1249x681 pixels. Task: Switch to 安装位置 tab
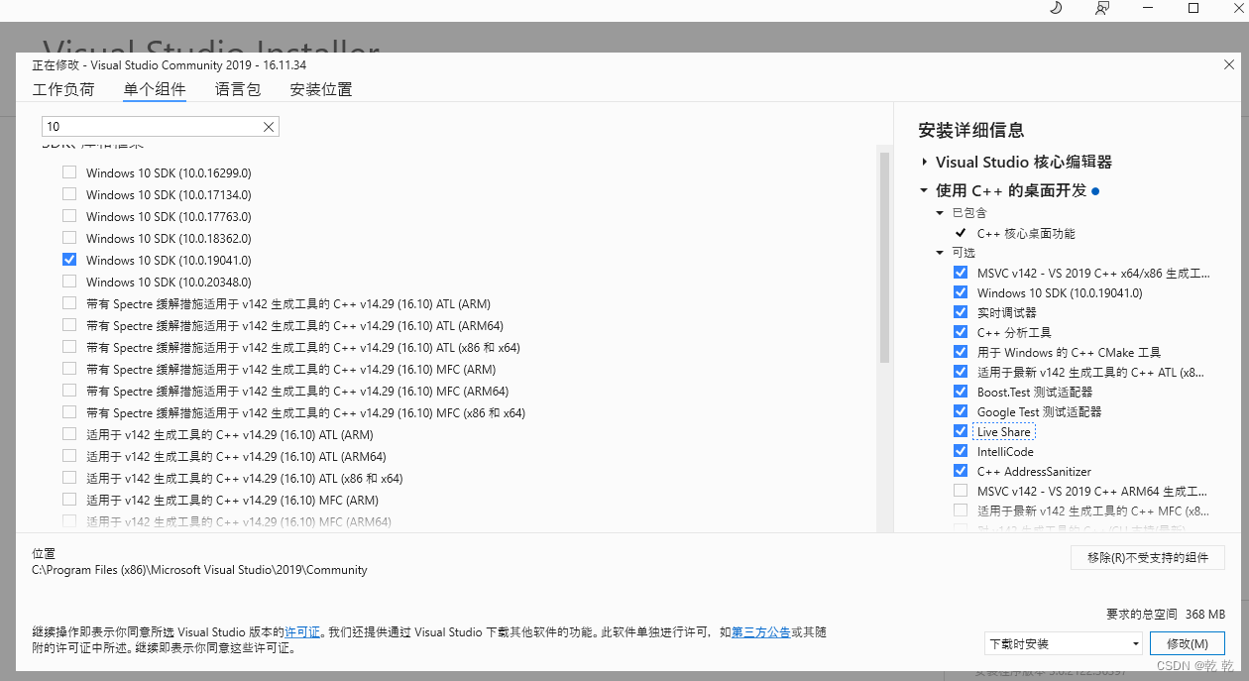click(x=321, y=89)
